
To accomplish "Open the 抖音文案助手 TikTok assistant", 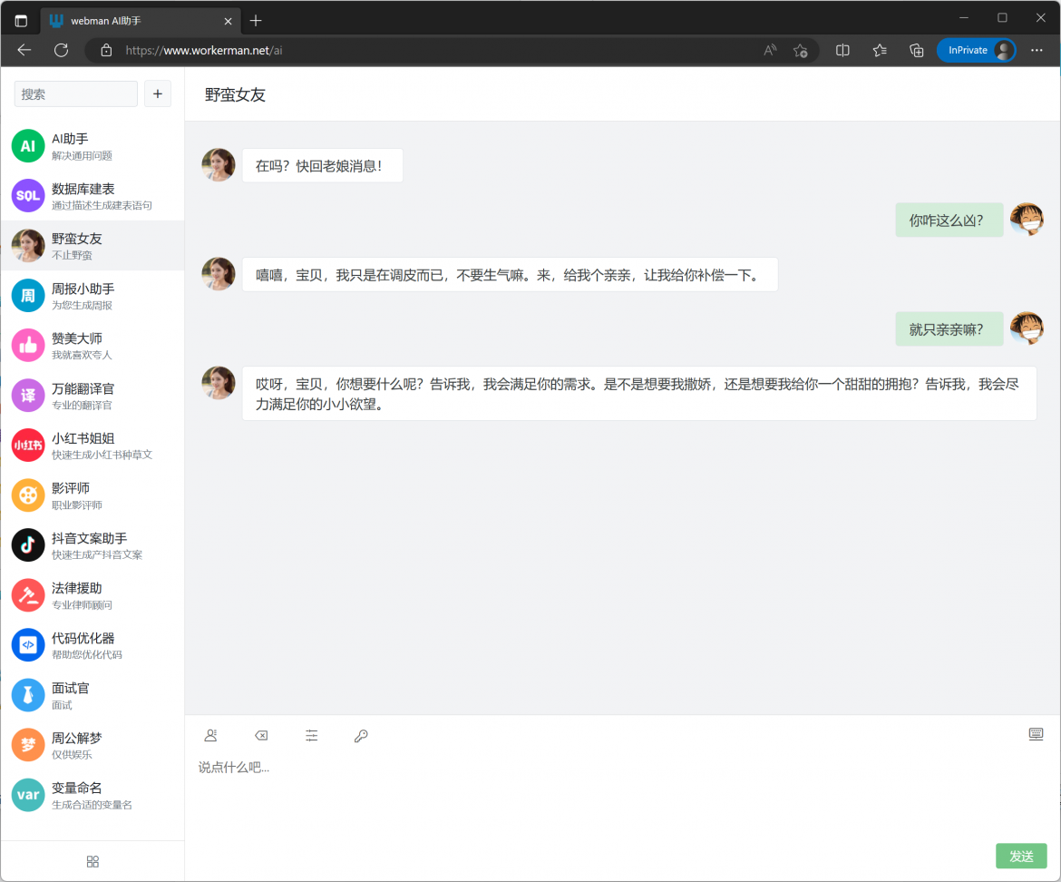I will pos(92,544).
